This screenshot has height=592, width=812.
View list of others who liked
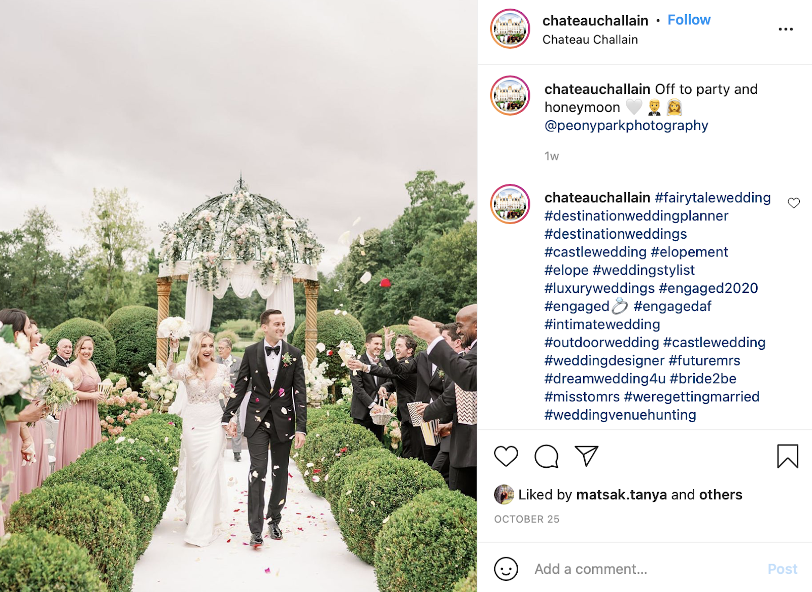coord(720,495)
